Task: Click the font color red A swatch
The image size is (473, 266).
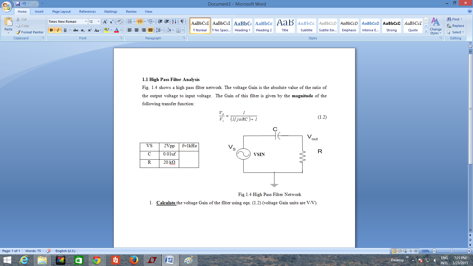Action: click(x=116, y=30)
